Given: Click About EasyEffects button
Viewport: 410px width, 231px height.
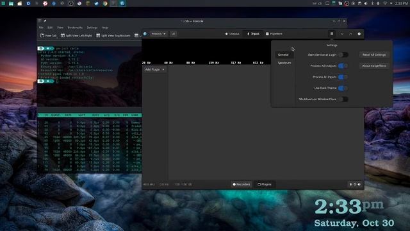Looking at the screenshot, I should [x=374, y=65].
